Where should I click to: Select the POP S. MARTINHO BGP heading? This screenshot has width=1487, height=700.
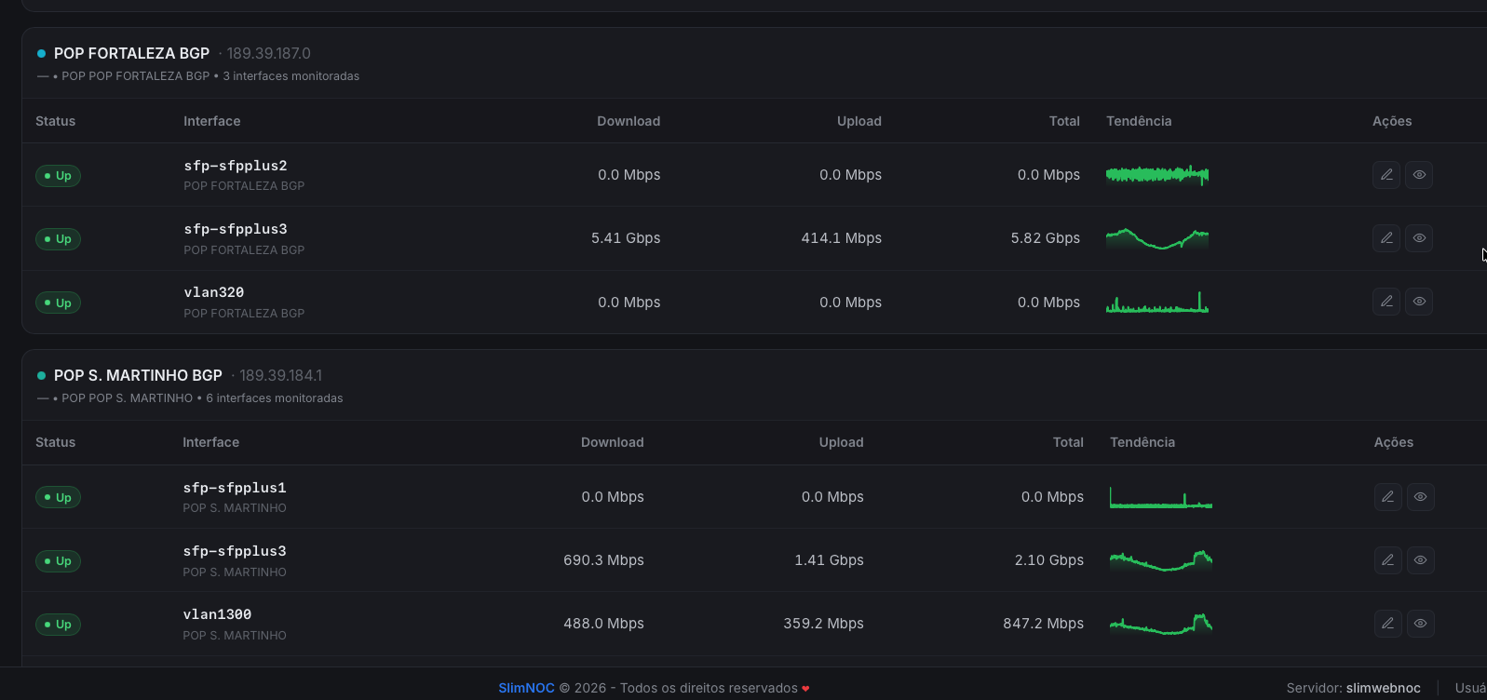click(138, 376)
